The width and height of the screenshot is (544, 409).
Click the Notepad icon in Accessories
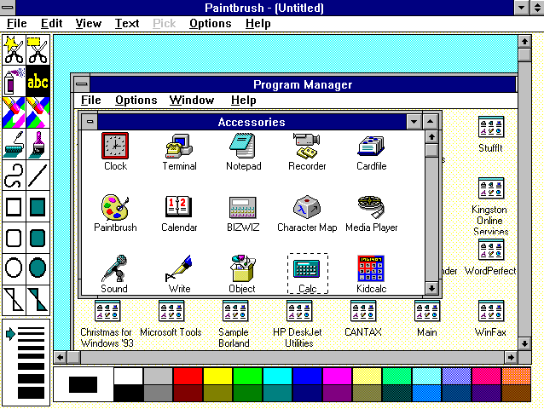(243, 146)
